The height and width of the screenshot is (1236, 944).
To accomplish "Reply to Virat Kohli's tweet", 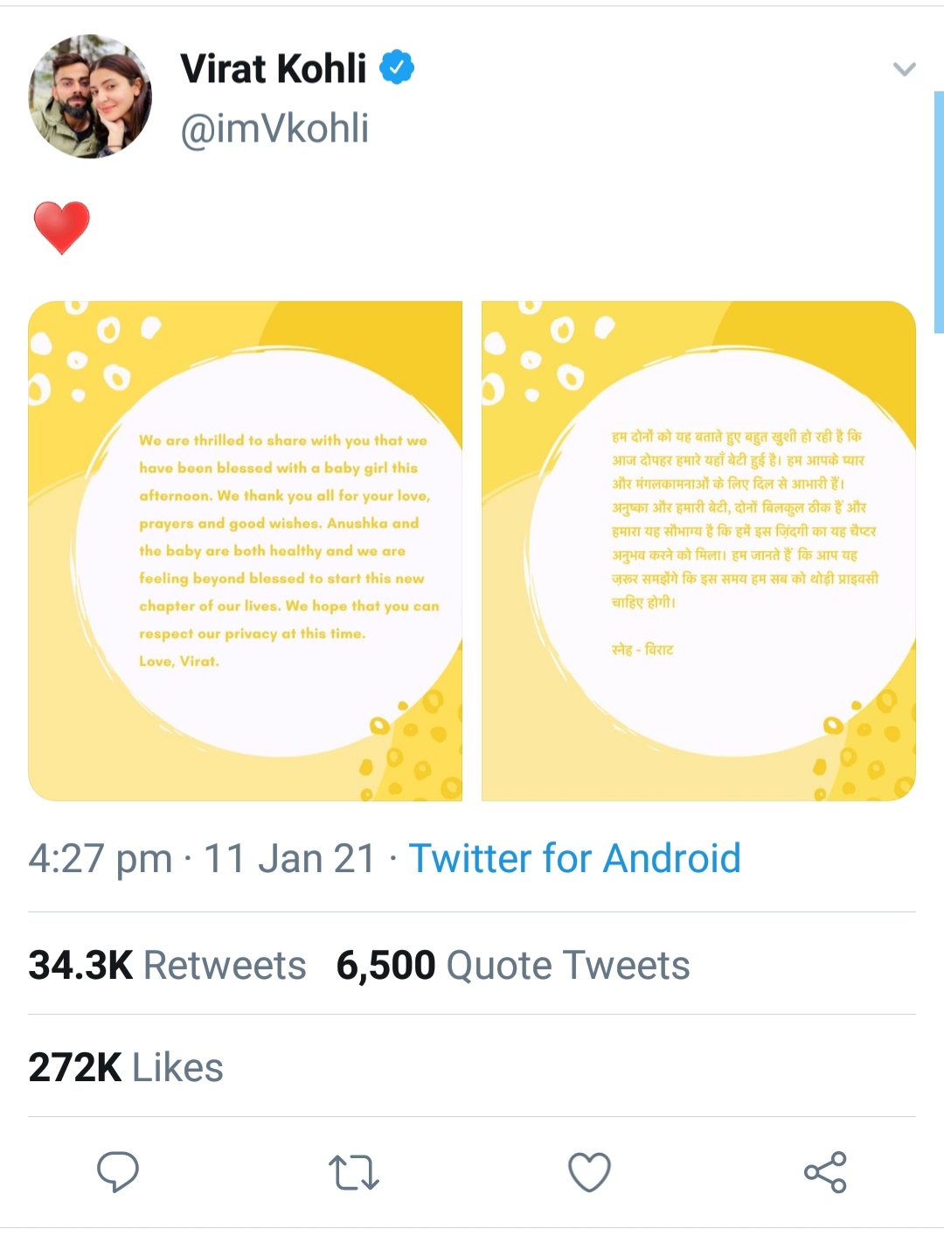I will click(117, 1172).
